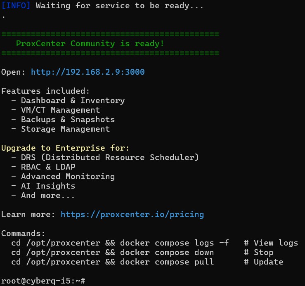Open the proxcenter.io/pricing link

tap(132, 215)
